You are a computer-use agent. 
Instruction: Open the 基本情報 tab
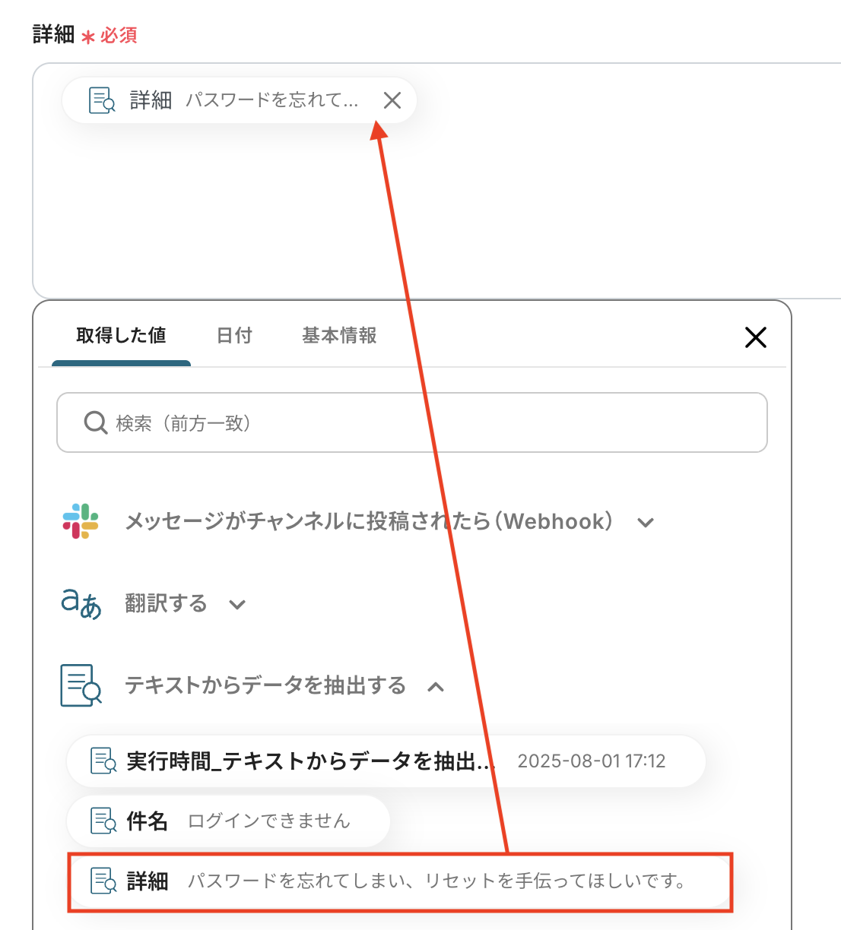339,336
